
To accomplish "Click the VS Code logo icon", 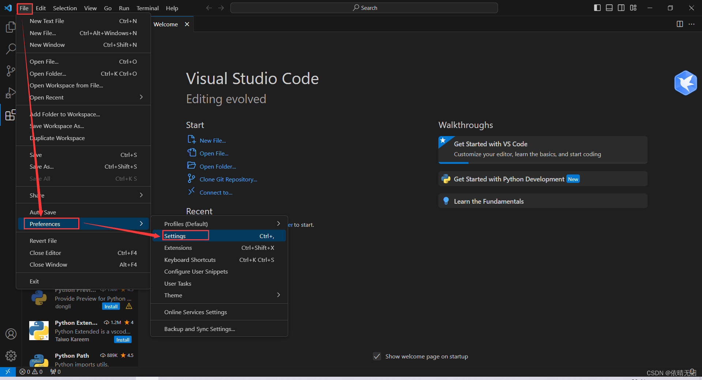I will click(8, 8).
